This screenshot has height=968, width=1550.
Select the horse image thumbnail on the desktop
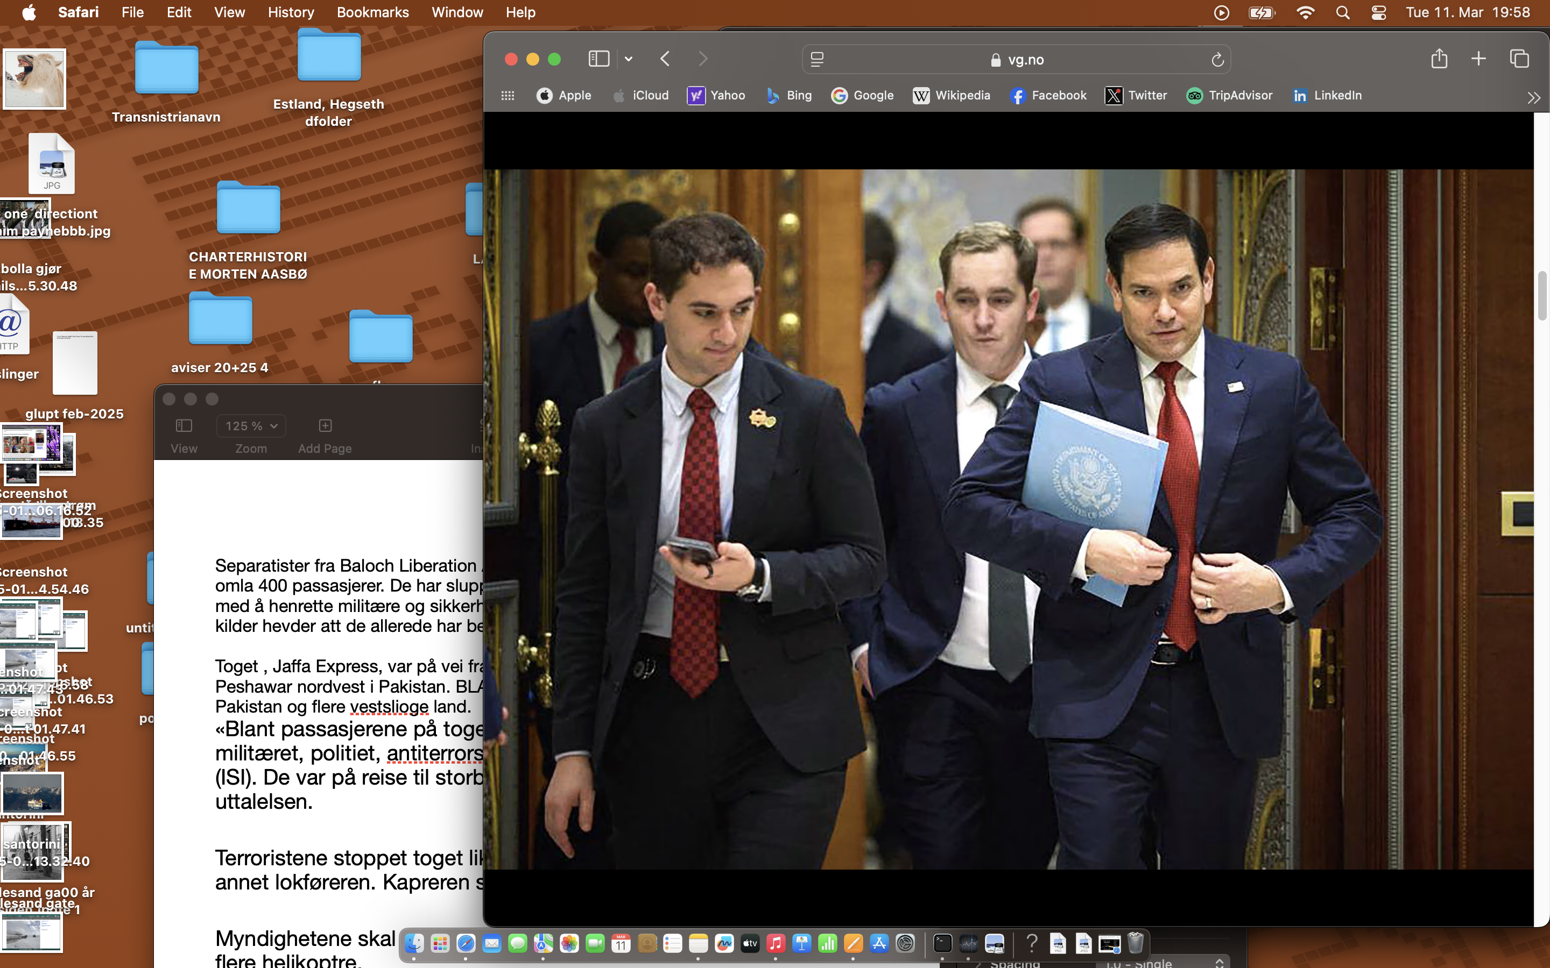click(x=34, y=79)
